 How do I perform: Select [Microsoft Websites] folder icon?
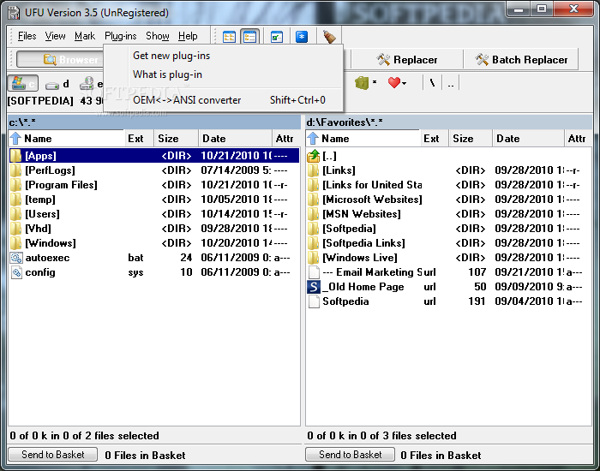click(313, 200)
